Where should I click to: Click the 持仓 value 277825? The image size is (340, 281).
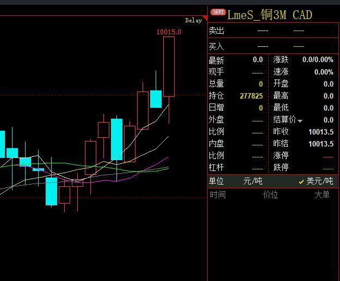[251, 96]
